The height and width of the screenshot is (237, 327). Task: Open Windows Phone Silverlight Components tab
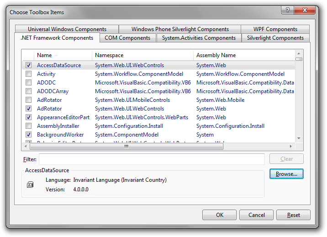[180, 29]
